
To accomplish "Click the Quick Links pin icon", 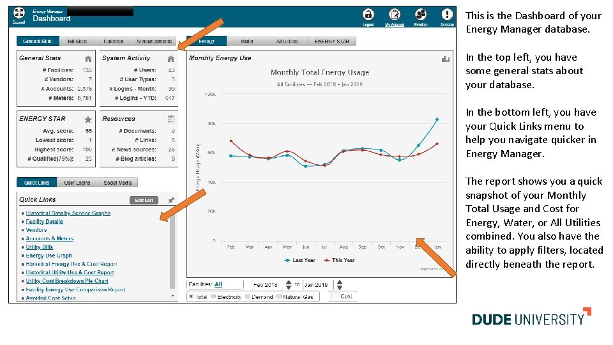I will [x=171, y=200].
